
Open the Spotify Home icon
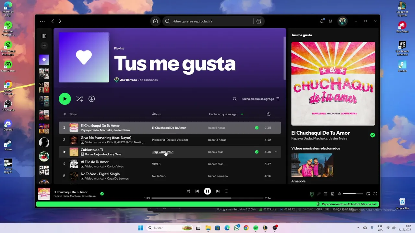(155, 21)
